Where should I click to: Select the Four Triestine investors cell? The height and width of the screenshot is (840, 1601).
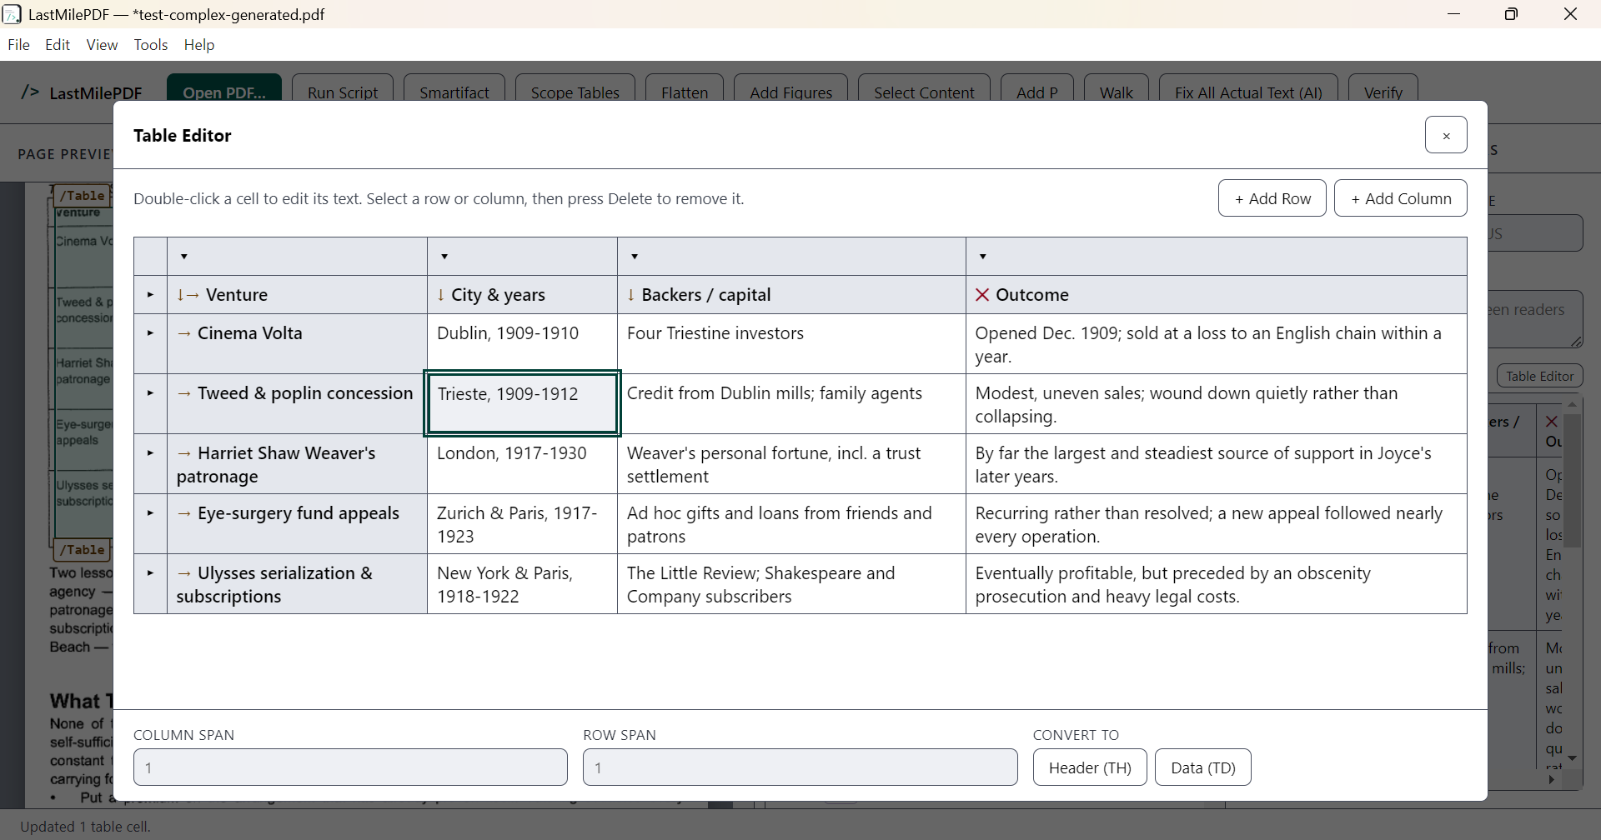tap(791, 343)
